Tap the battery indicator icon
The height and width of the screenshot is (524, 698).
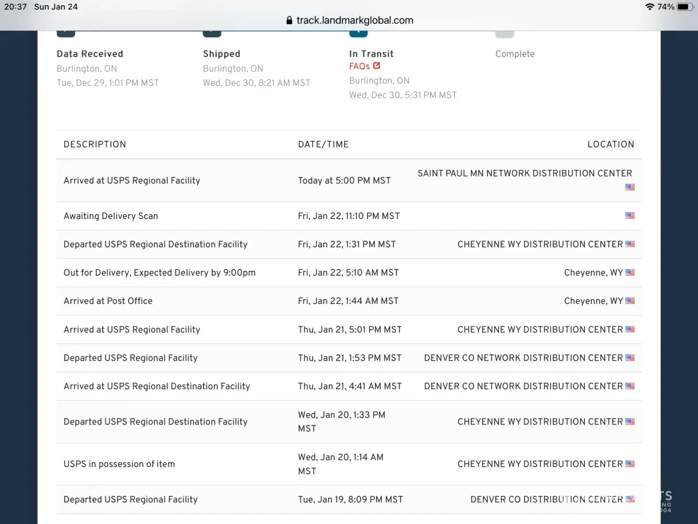coord(684,7)
